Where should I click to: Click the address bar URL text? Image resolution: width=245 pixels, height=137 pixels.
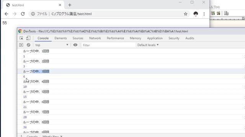72,14
